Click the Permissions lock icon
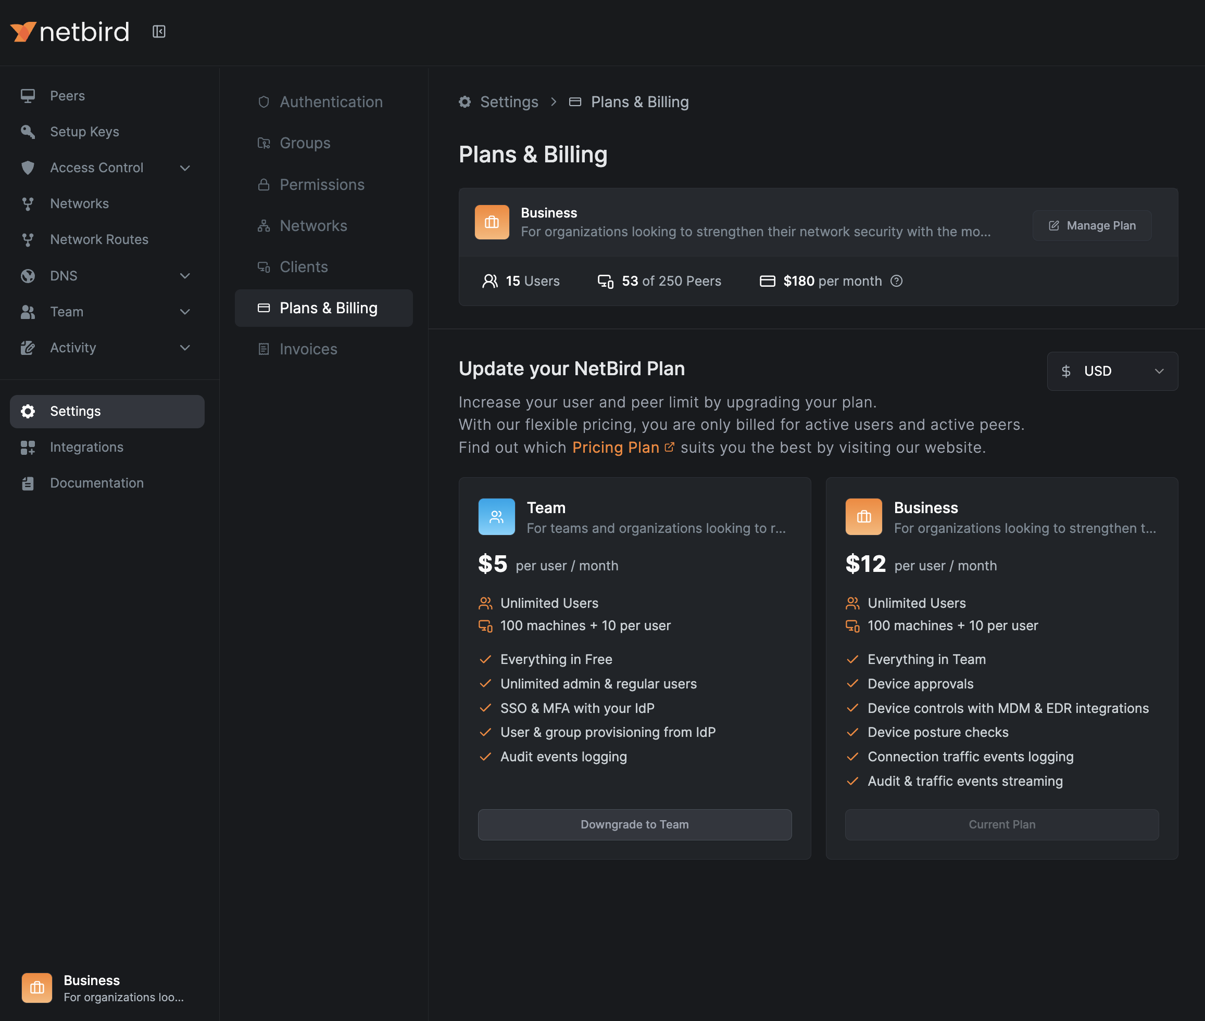This screenshot has height=1021, width=1205. [264, 184]
